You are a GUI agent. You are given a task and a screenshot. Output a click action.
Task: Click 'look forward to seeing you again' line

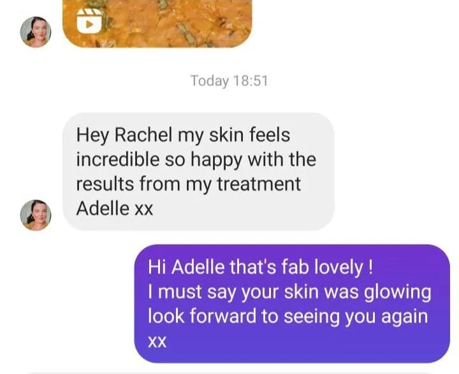[x=288, y=317]
